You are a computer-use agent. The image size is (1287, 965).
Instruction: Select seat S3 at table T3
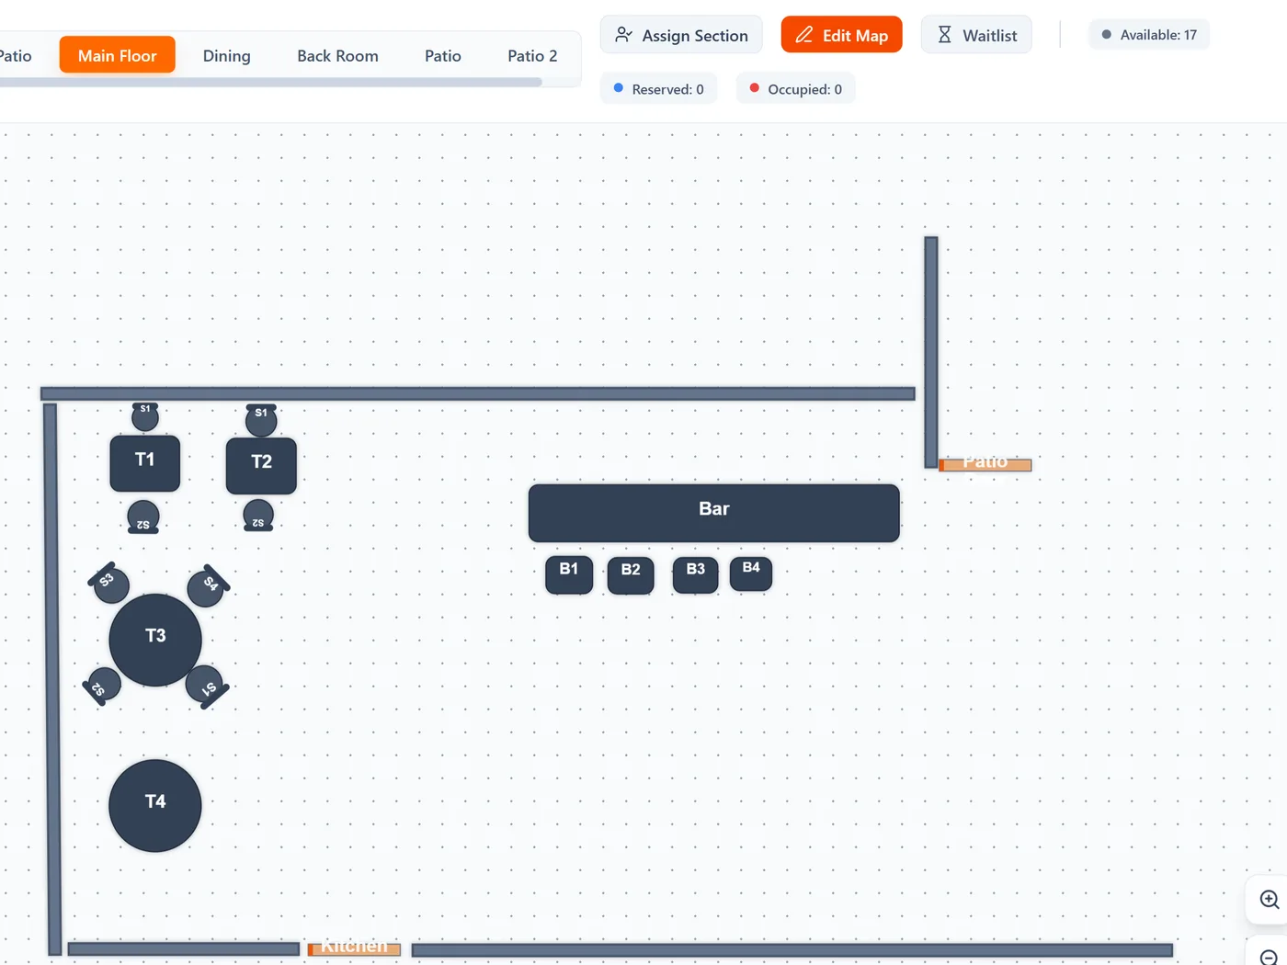(x=109, y=583)
